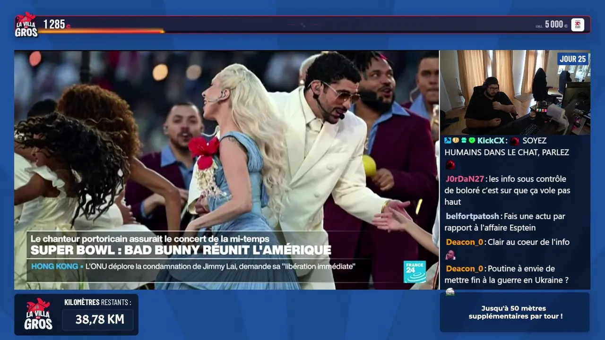Click the blue moderator badge before KickCX
This screenshot has height=340, width=605.
click(x=448, y=140)
